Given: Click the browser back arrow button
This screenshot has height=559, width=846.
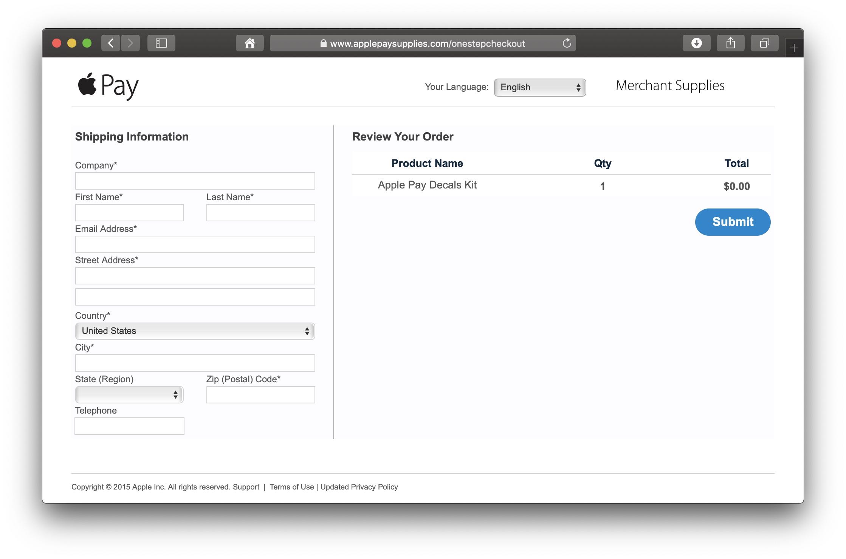Looking at the screenshot, I should [111, 43].
